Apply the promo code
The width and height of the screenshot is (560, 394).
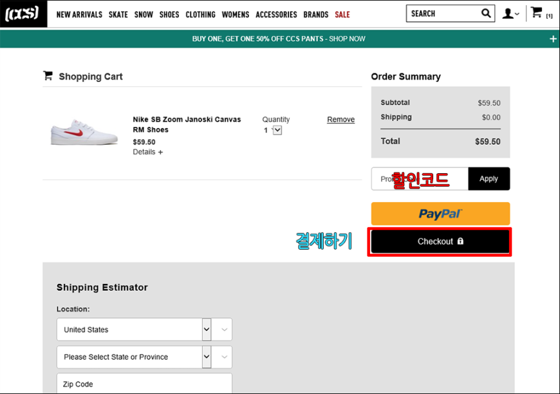489,178
